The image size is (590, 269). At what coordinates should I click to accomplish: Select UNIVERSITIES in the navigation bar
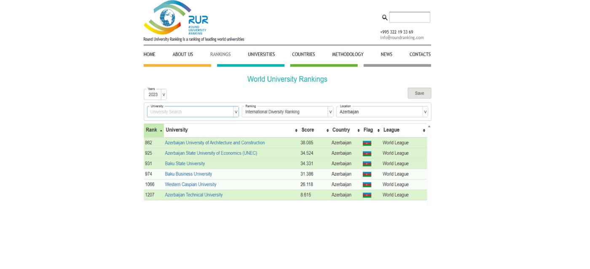point(261,54)
